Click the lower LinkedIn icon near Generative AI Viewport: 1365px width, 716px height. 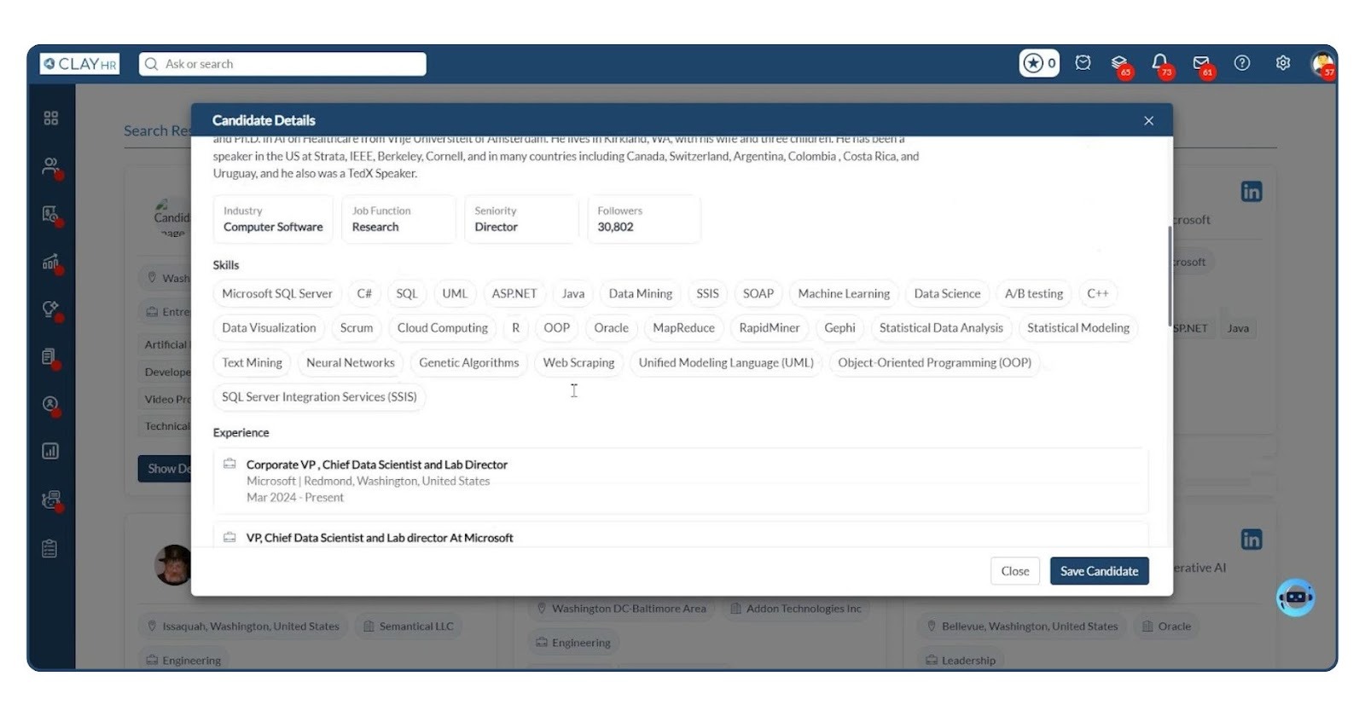tap(1252, 540)
